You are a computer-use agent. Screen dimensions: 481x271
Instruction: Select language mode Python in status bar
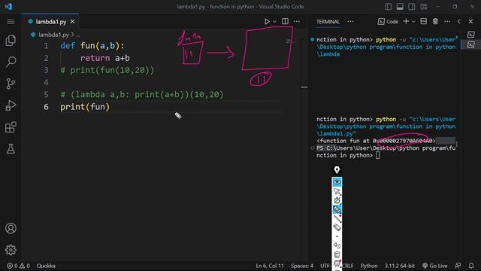point(369,266)
